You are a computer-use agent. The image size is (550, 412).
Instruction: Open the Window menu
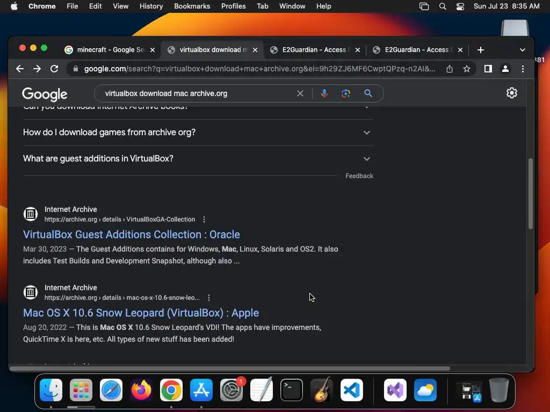click(x=292, y=6)
